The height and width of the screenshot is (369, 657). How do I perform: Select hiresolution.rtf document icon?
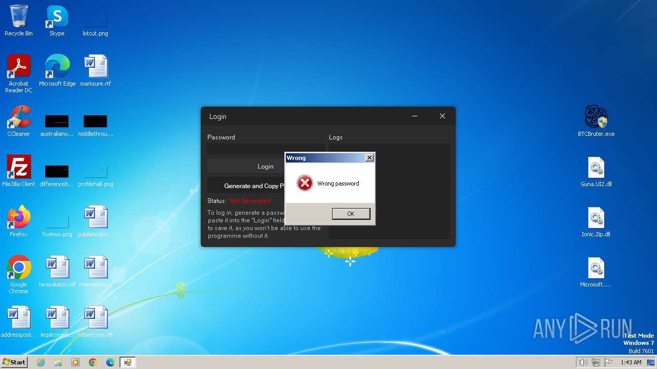(57, 272)
